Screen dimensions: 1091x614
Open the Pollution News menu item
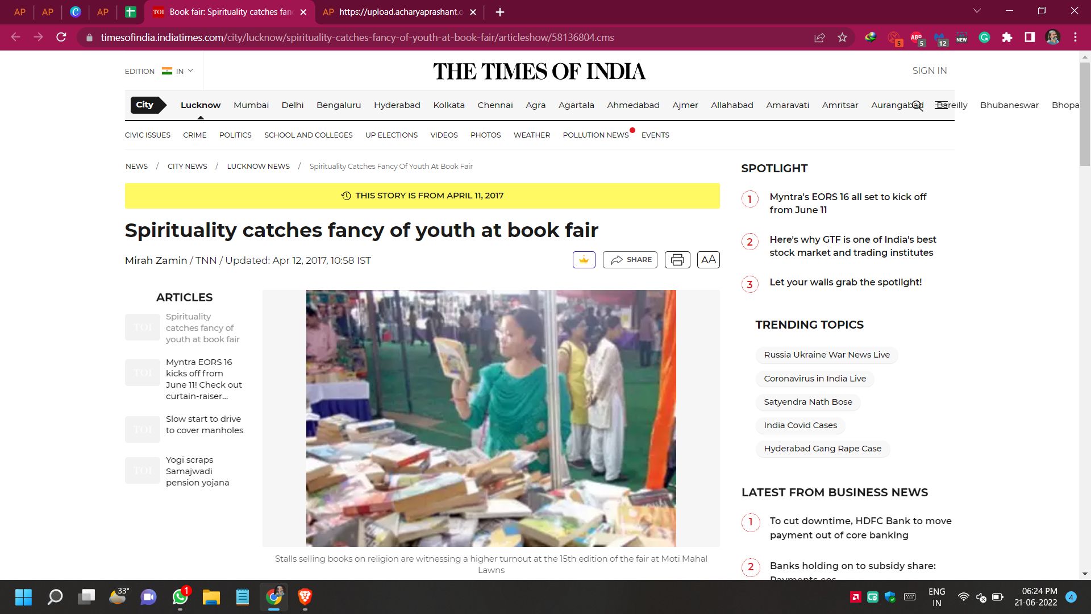tap(595, 135)
